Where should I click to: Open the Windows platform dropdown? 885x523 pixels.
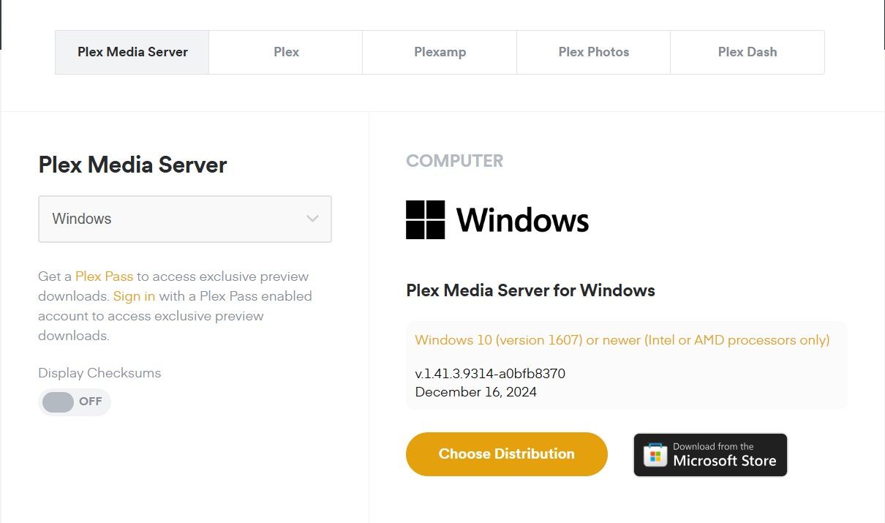pos(185,219)
